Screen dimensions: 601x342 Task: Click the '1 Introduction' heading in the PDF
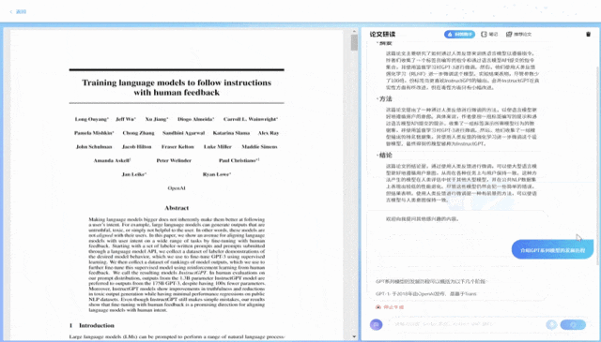(x=92, y=325)
